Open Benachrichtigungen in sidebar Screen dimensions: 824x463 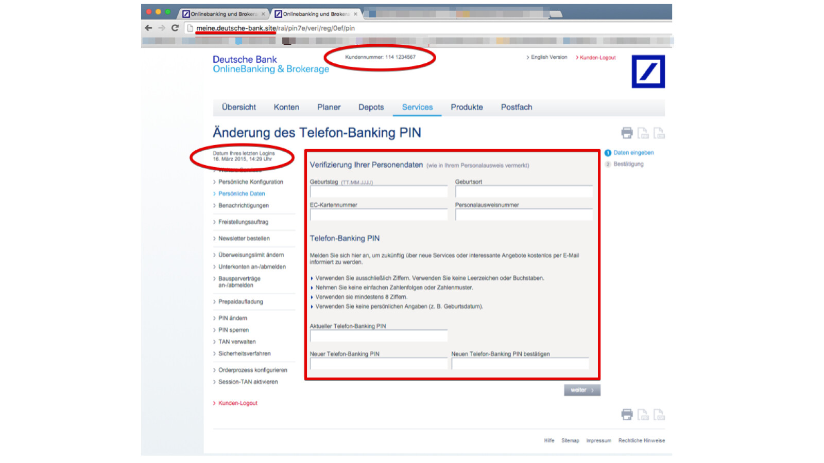[x=243, y=206]
